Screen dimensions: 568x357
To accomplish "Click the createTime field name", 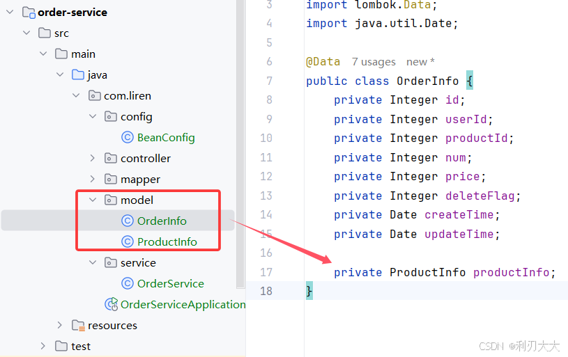I will (x=459, y=215).
